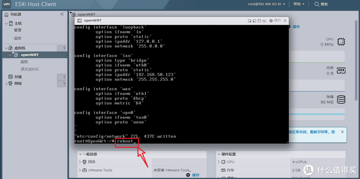Viewport: 360px width, 179px height.
Task: Collapse the openWRT tree node chevron
Action: point(10,55)
